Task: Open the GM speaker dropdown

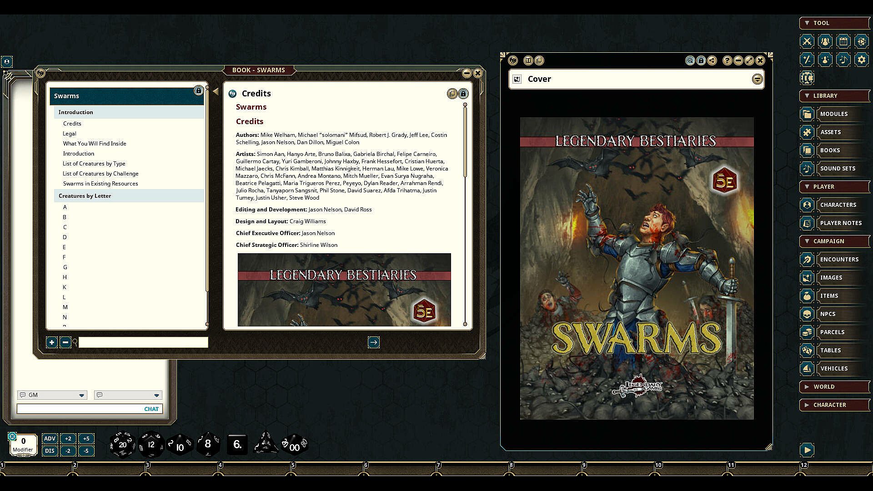Action: point(81,396)
